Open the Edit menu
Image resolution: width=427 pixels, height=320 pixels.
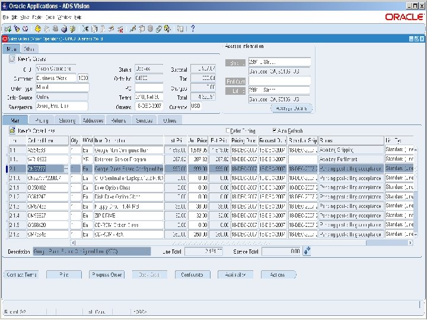coord(14,17)
